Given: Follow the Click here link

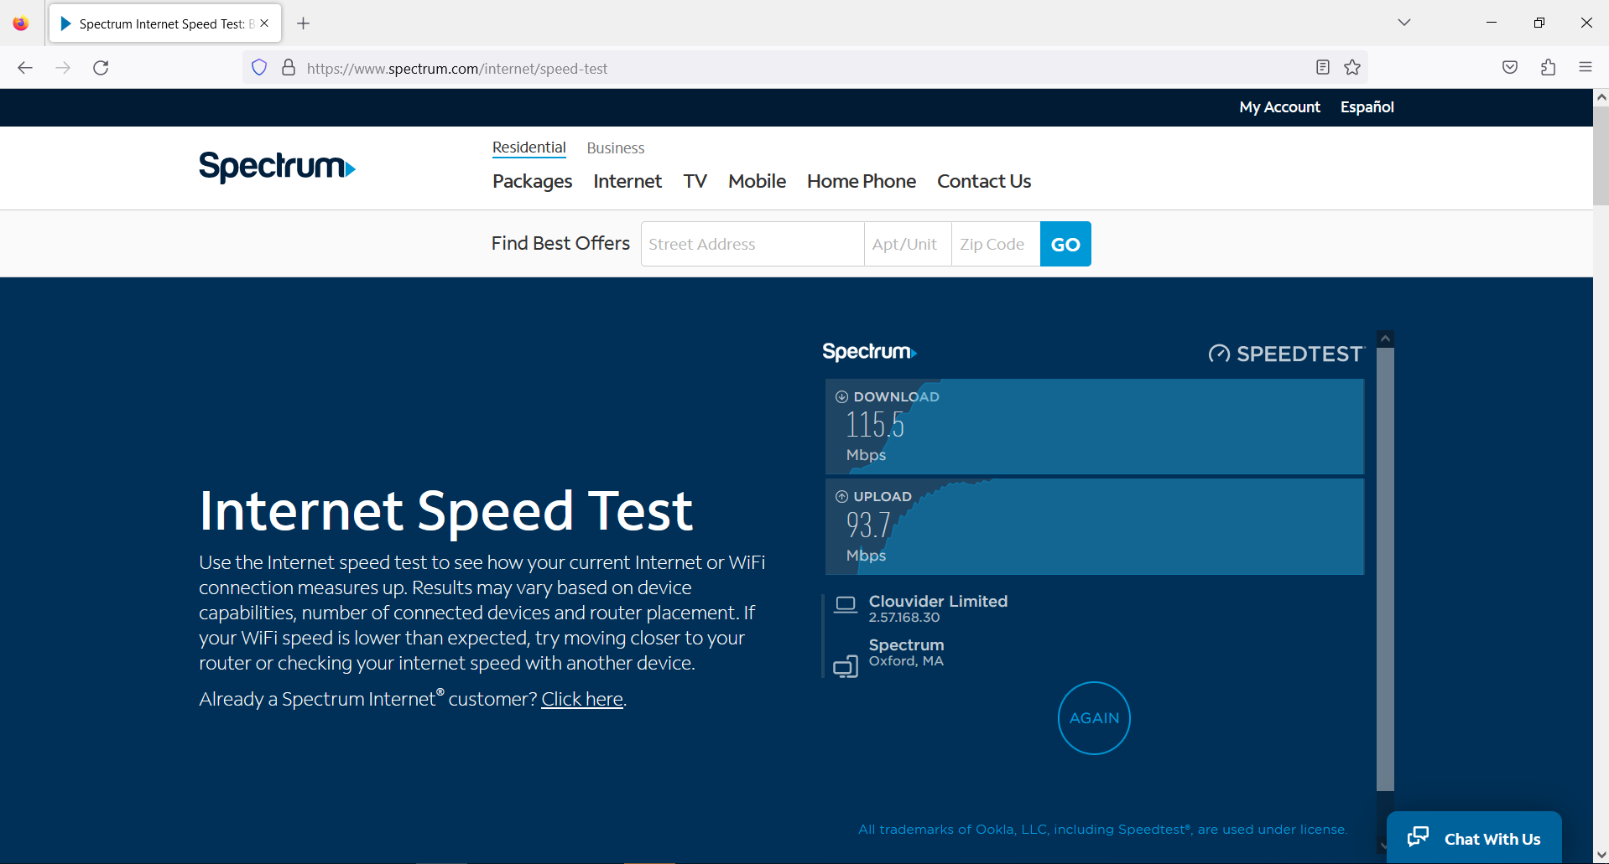Looking at the screenshot, I should (582, 699).
